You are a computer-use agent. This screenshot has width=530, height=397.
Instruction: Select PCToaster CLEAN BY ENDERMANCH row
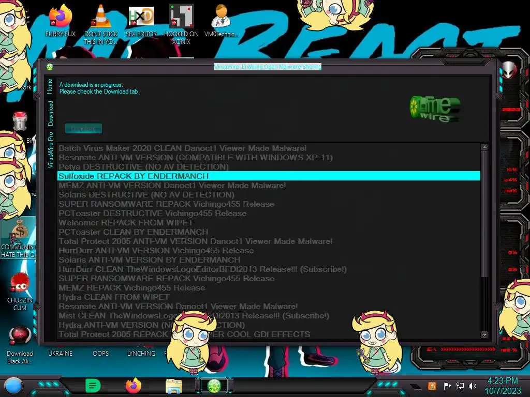(269, 232)
